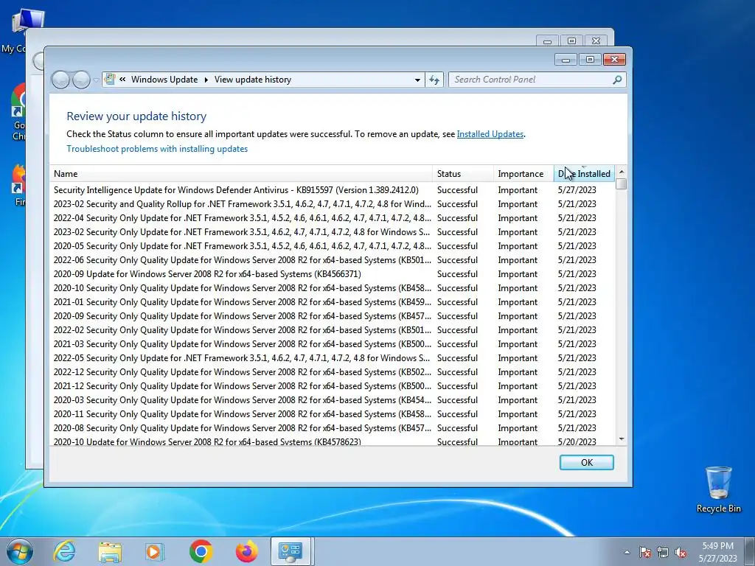Image resolution: width=755 pixels, height=566 pixels.
Task: Select 2021-12 Security Only Quality Update row
Action: [333, 386]
